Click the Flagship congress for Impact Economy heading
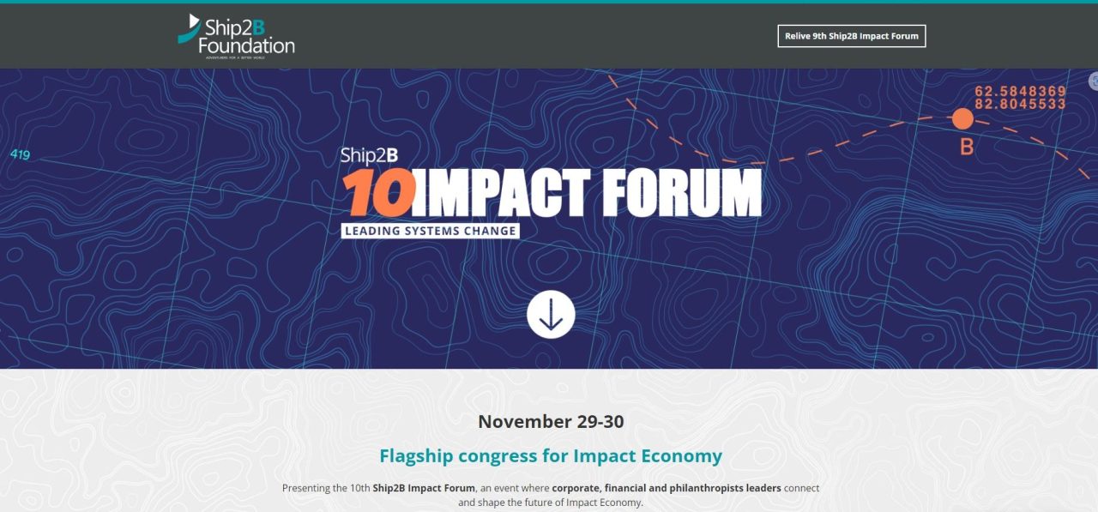This screenshot has height=512, width=1098. (551, 455)
